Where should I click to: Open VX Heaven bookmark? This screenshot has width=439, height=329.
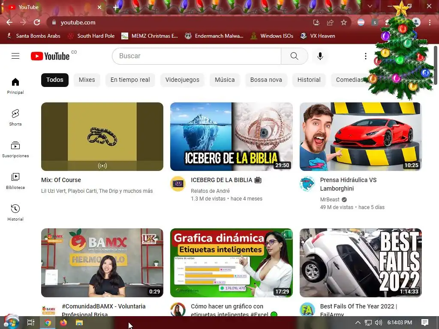[x=318, y=36]
